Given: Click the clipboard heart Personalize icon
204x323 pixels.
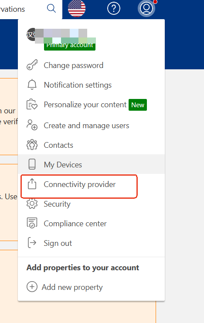Looking at the screenshot, I should tap(32, 104).
